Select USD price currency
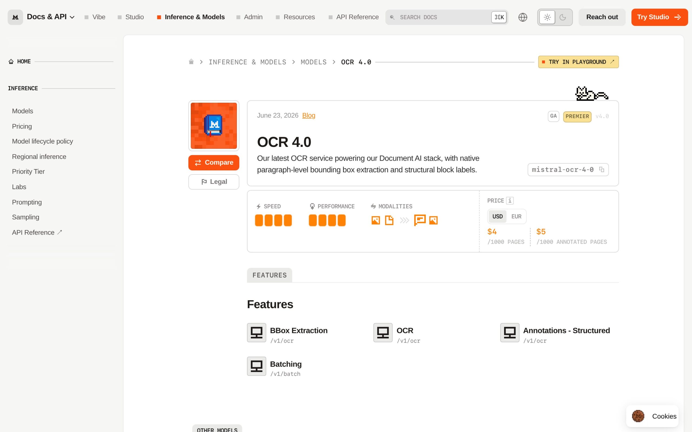This screenshot has height=432, width=692. tap(497, 216)
